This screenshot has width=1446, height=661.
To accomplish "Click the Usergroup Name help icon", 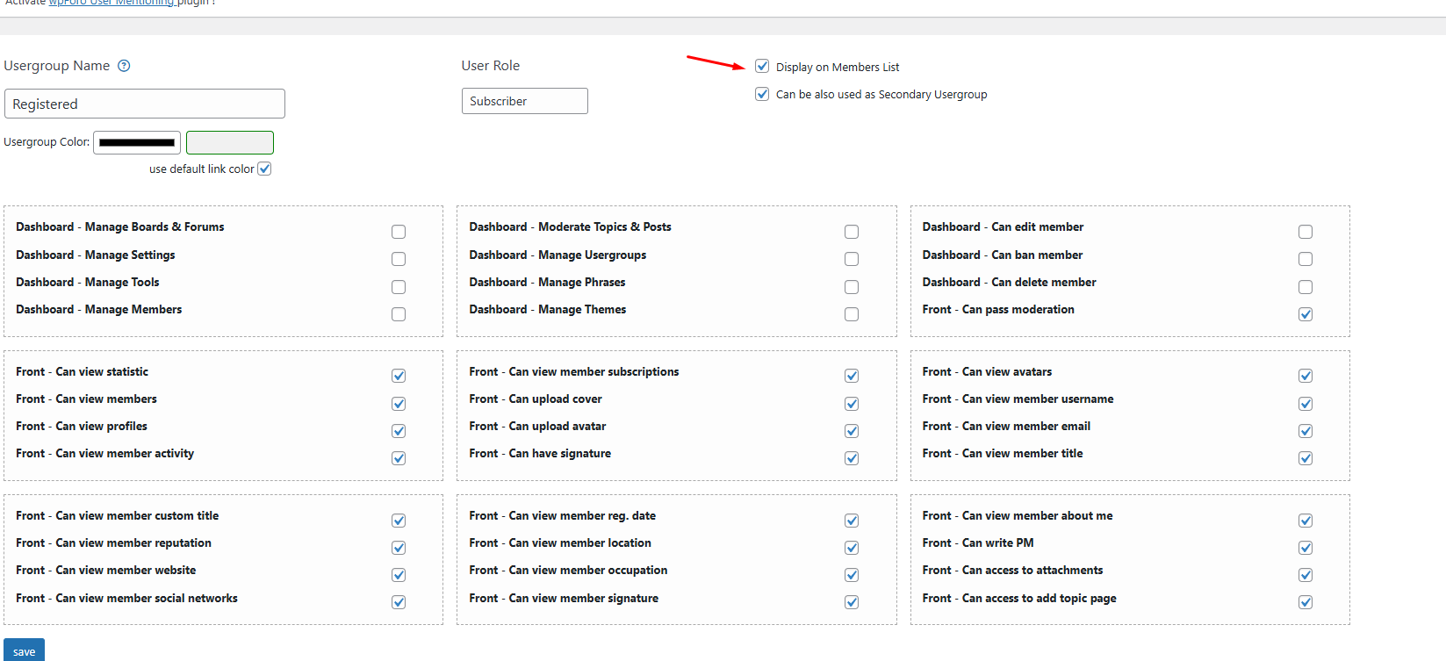I will click(x=124, y=66).
